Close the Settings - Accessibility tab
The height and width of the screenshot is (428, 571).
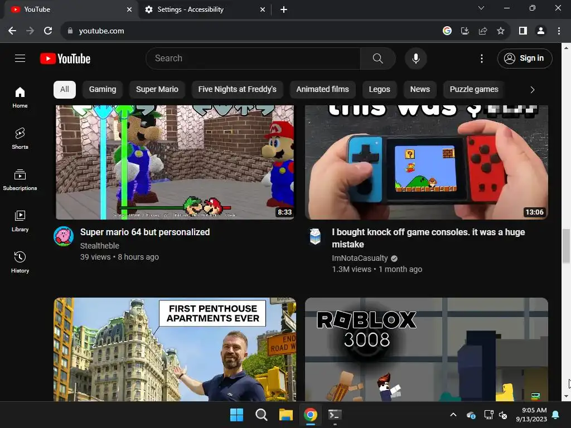[263, 9]
